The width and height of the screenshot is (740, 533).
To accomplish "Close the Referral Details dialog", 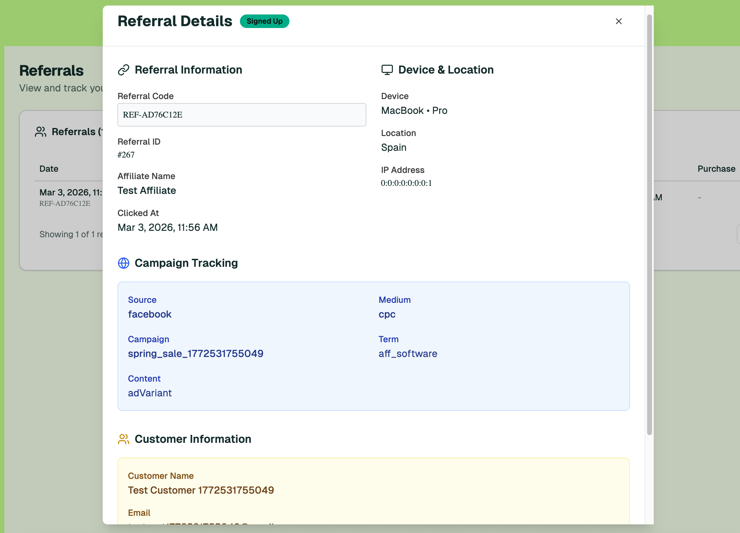I will coord(619,21).
